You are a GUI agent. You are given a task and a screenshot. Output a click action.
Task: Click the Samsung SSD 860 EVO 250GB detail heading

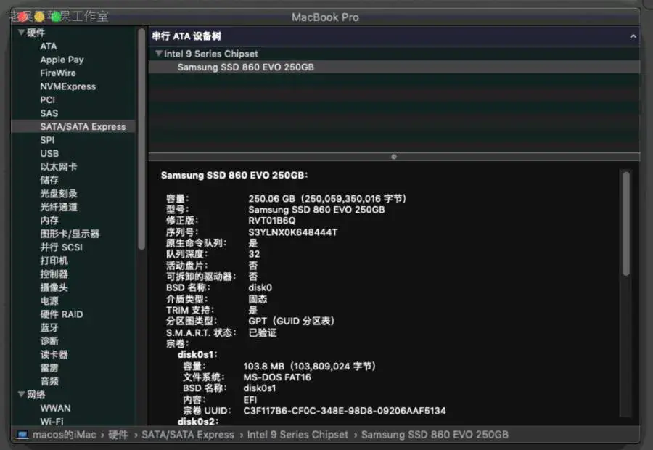(x=234, y=175)
